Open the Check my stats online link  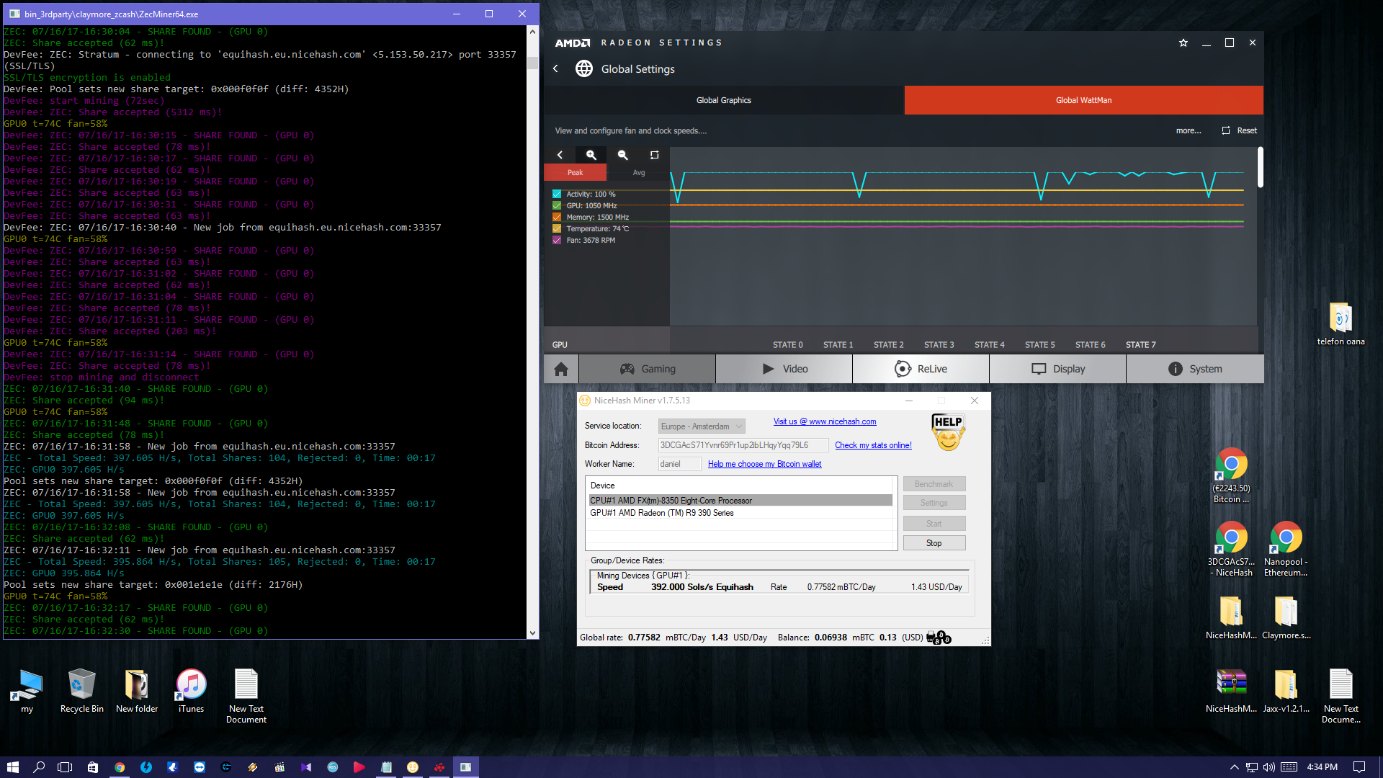tap(873, 444)
